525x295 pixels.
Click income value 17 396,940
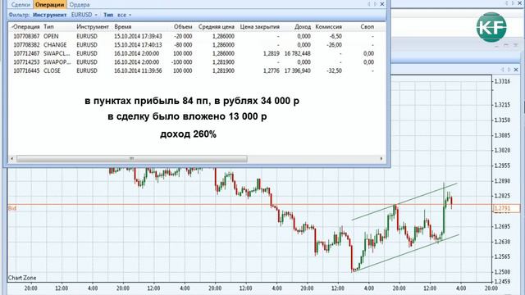(297, 71)
